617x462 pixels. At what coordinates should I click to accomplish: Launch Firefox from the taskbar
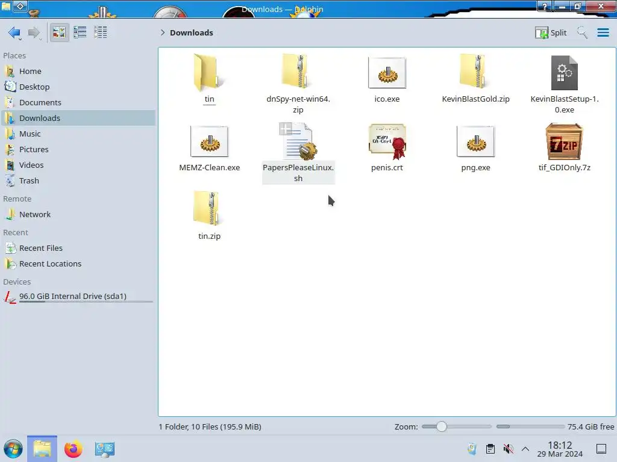coord(73,449)
